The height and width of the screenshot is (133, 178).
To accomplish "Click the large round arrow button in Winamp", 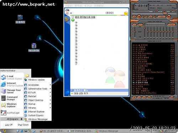I will click(169, 17).
